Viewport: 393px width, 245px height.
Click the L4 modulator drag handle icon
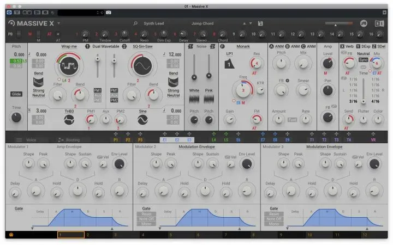[x=213, y=134]
